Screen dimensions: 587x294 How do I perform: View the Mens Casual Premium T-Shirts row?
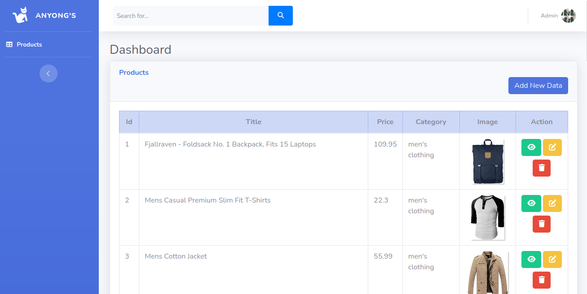pyautogui.click(x=531, y=203)
